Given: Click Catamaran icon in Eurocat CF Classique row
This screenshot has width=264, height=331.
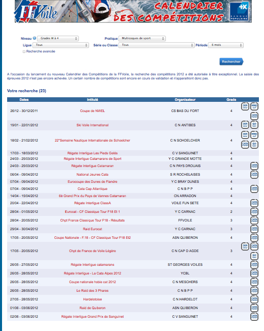Looking at the screenshot, I should pos(254,212).
